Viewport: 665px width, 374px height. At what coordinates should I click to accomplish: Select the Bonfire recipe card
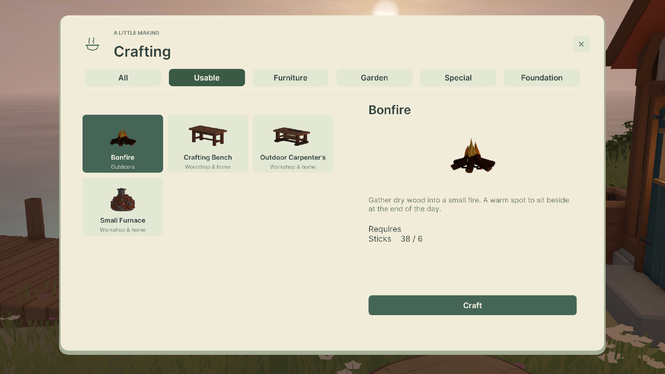coord(123,144)
